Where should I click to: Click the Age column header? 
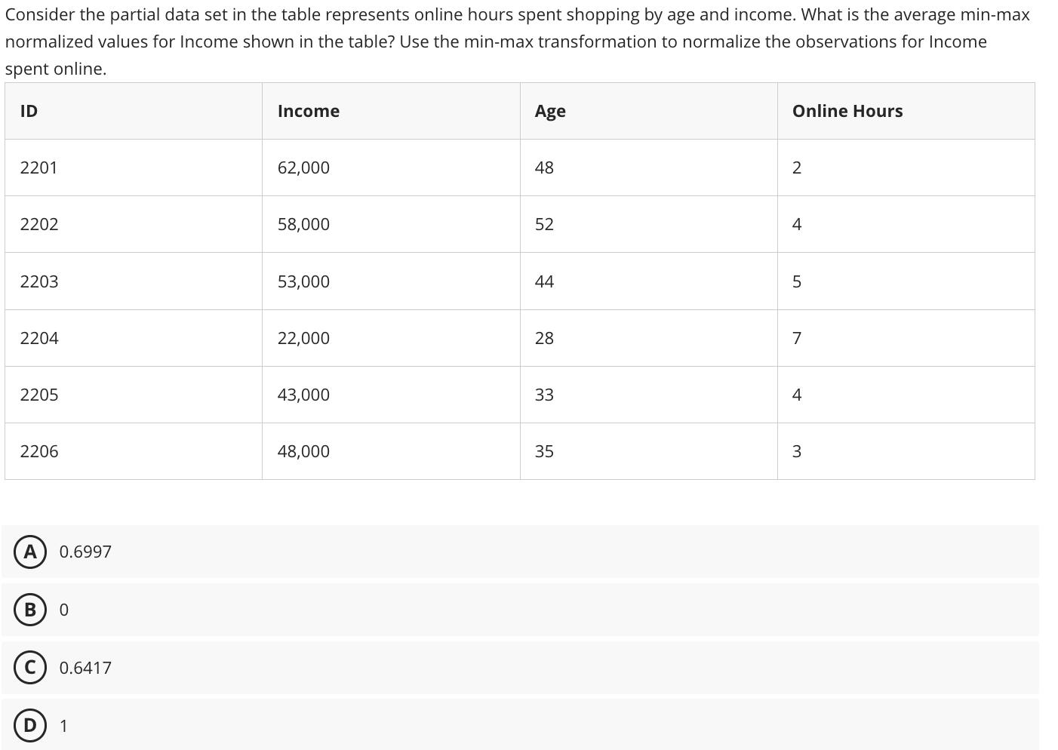coord(549,111)
